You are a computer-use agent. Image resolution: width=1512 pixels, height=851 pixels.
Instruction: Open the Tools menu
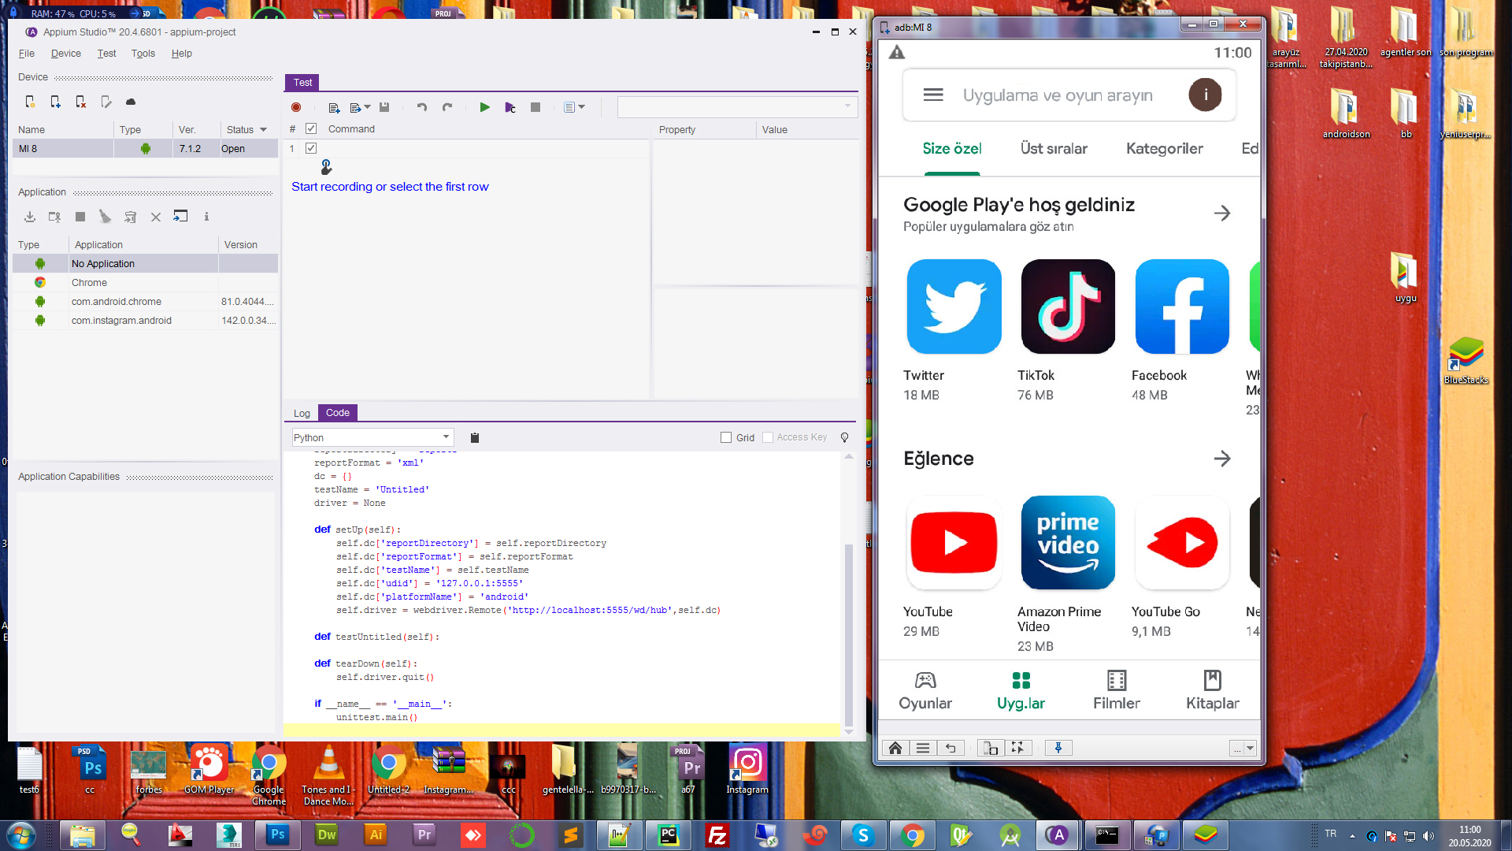(x=143, y=54)
